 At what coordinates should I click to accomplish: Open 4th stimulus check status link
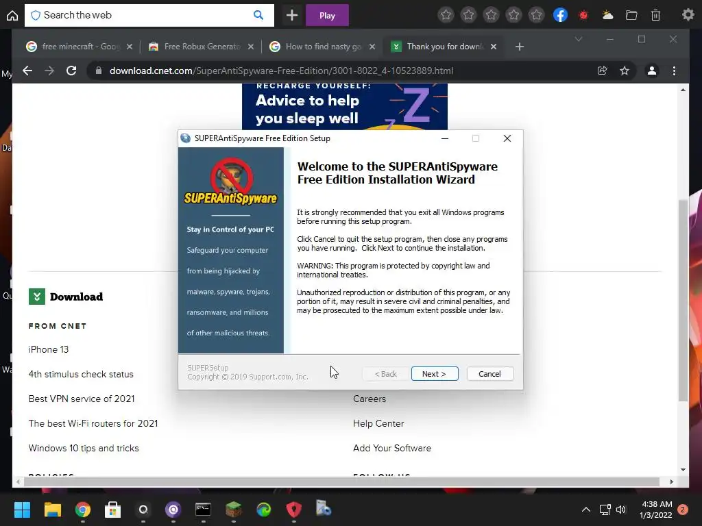81,374
